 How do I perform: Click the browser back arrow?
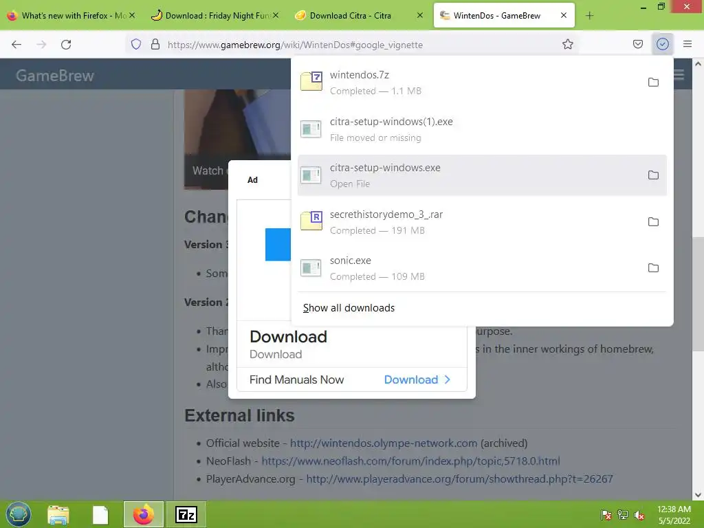coord(16,45)
